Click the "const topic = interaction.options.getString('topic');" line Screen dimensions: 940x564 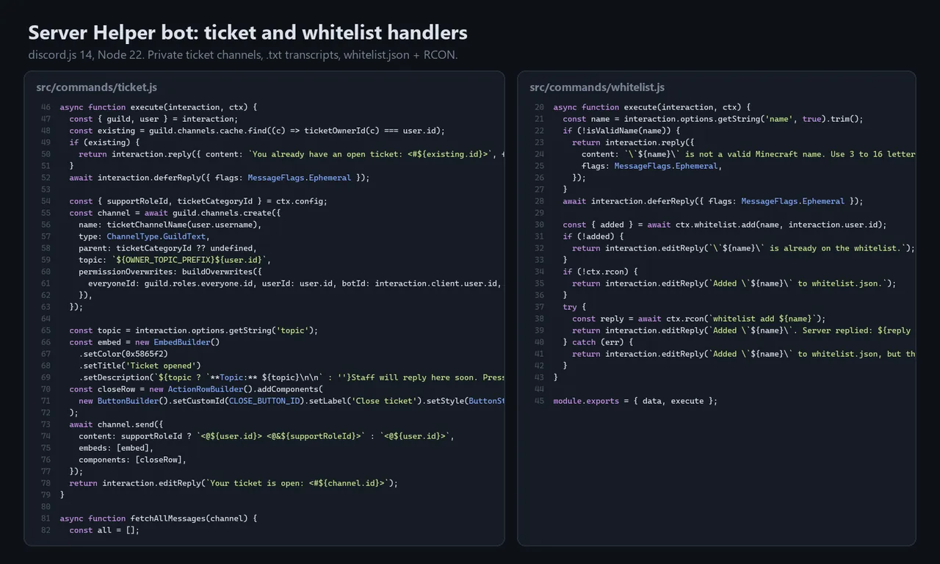tap(193, 330)
